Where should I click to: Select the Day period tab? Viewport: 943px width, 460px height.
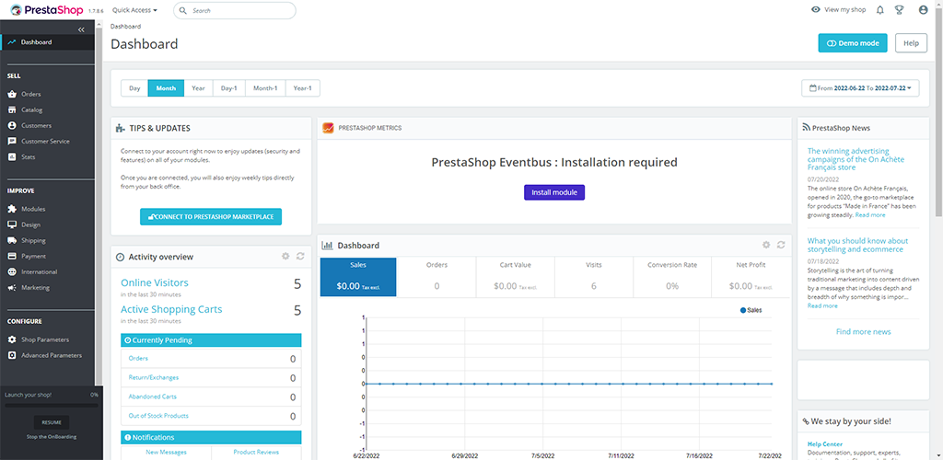pos(134,88)
